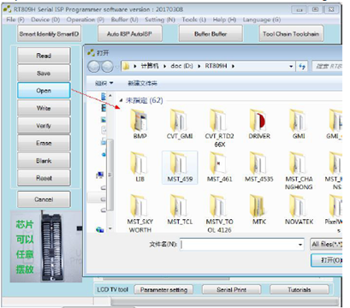This screenshot has width=350, height=308.
Task: Open the MST_4535 folder
Action: pyautogui.click(x=259, y=167)
